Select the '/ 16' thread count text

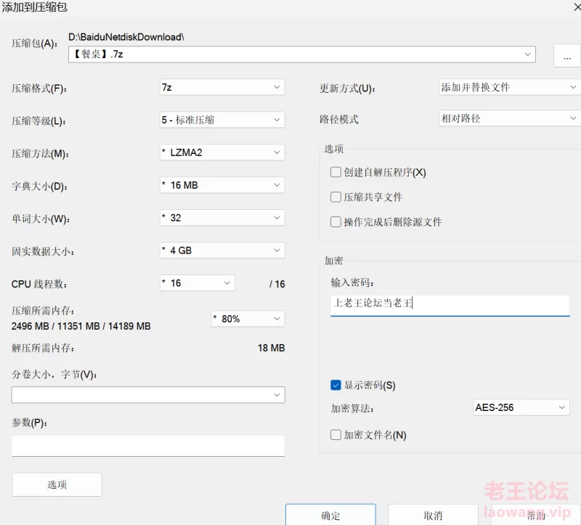tap(277, 284)
